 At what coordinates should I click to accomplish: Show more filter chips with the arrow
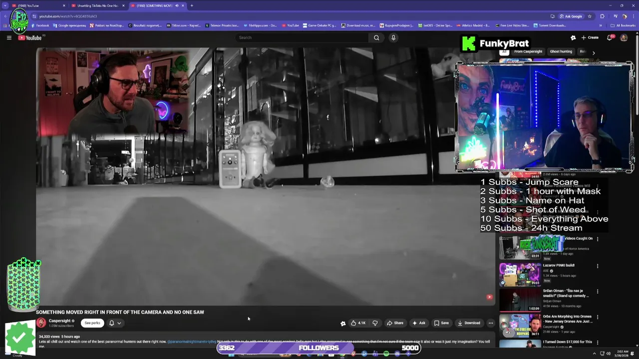[594, 52]
